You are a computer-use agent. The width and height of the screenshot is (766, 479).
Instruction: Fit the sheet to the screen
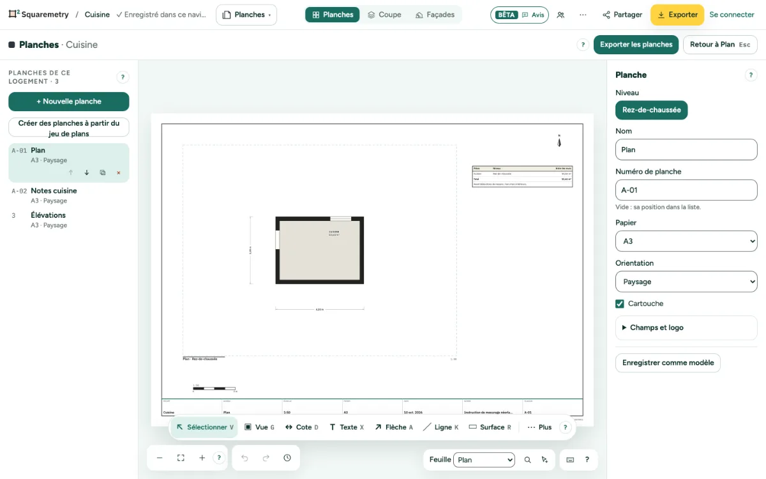pos(181,458)
